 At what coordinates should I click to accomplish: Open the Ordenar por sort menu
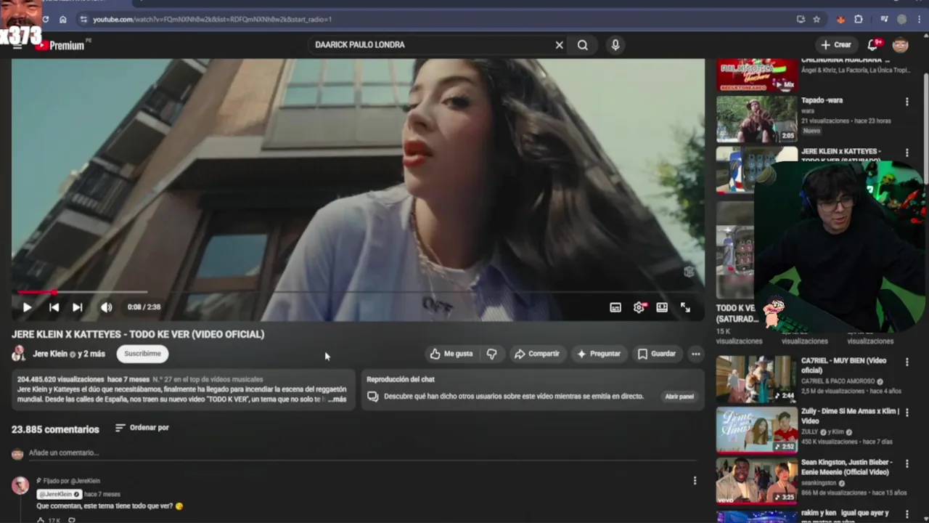tap(142, 428)
